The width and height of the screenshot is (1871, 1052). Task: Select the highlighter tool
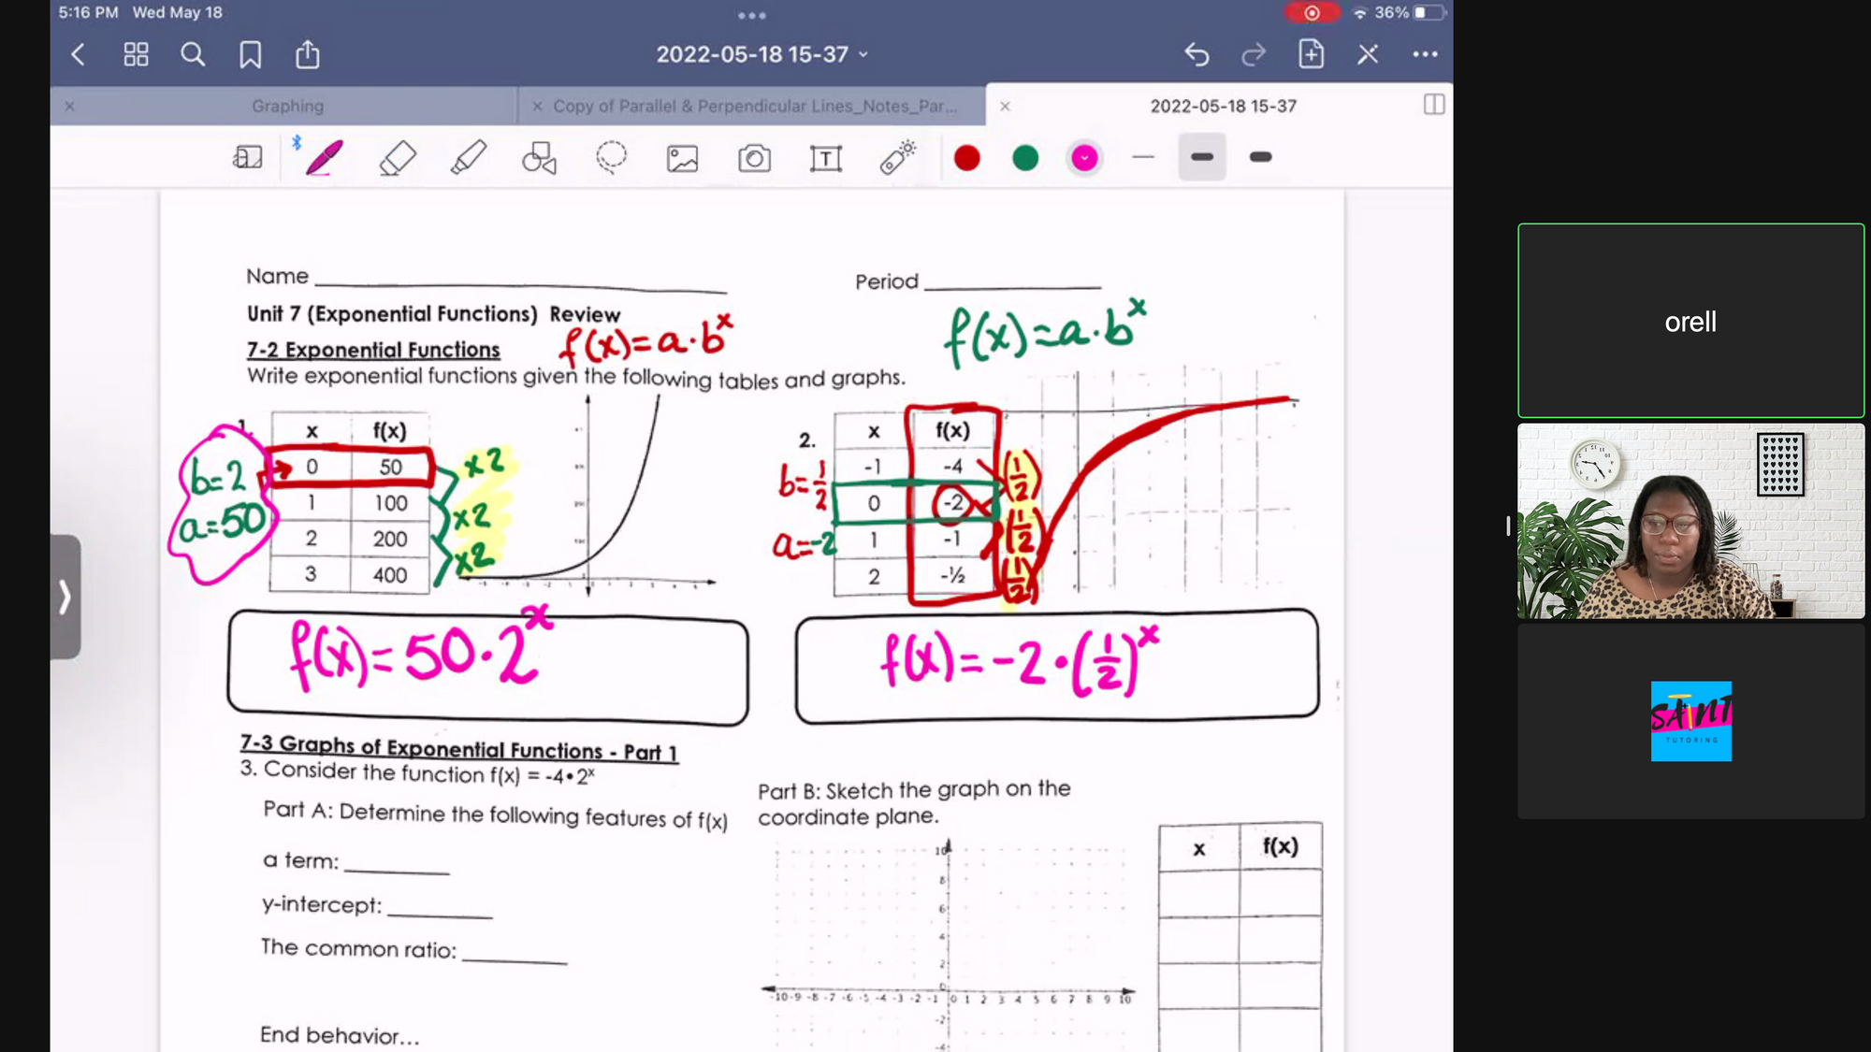click(x=468, y=158)
